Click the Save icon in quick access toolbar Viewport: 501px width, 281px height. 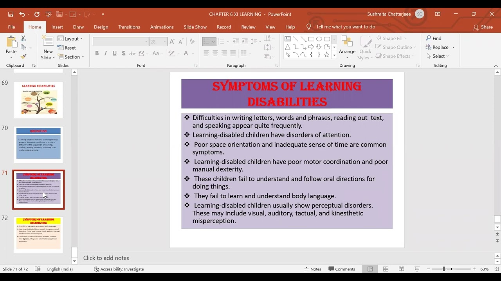pos(11,14)
